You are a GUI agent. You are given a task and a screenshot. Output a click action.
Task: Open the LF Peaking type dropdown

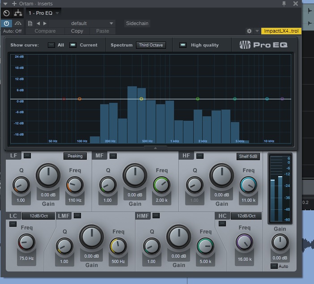(x=75, y=156)
